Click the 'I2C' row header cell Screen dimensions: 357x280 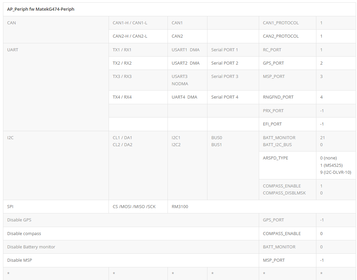point(56,165)
